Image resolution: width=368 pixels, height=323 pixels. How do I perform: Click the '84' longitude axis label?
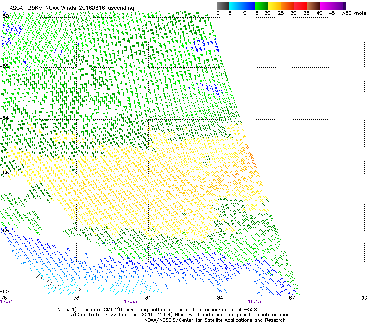pos(220,298)
